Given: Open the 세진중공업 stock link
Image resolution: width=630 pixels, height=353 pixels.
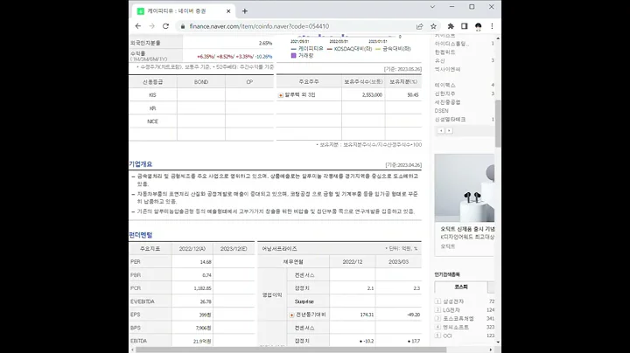Looking at the screenshot, I should (x=447, y=102).
